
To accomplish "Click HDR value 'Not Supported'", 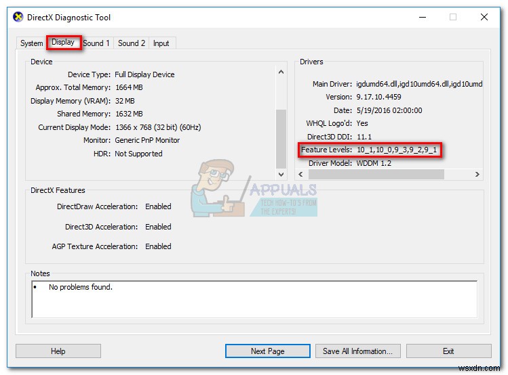I will (x=138, y=154).
